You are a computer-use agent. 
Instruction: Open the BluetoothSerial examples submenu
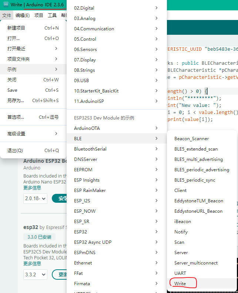point(117,149)
